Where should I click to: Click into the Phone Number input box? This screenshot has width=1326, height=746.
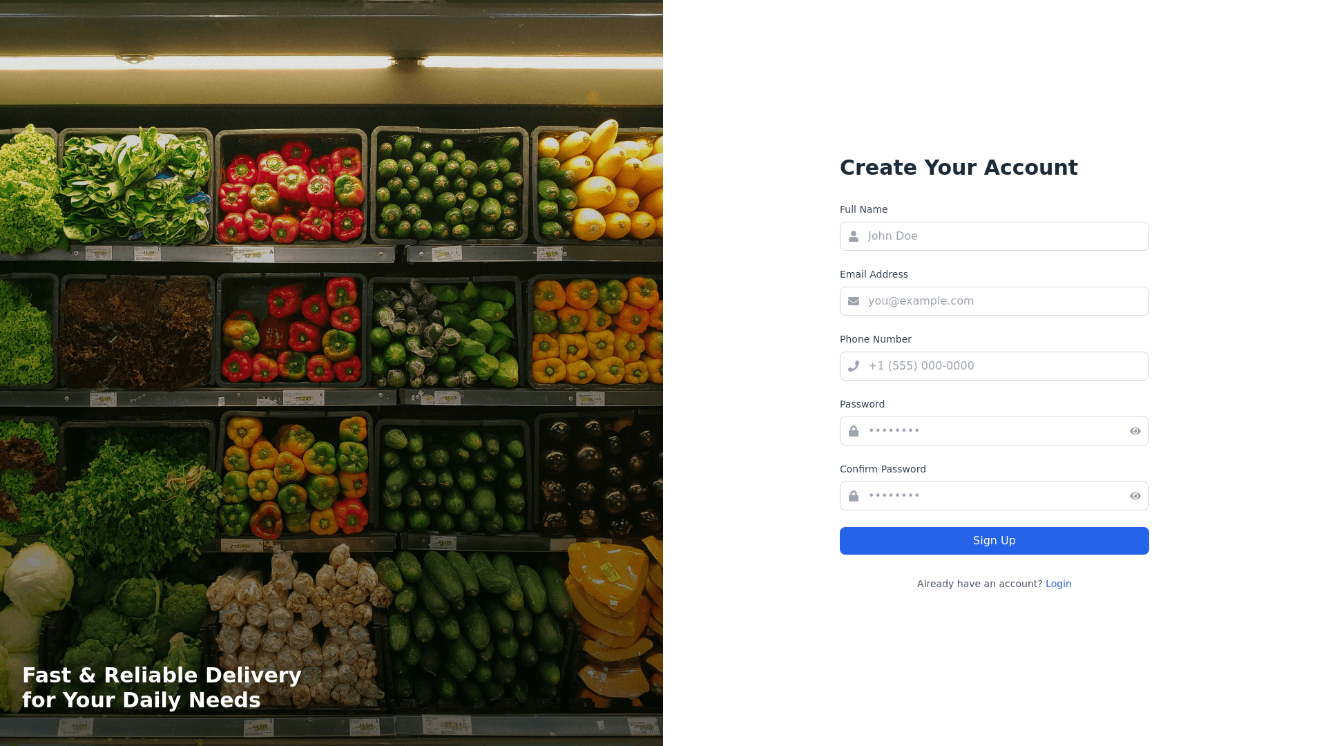[x=995, y=366]
